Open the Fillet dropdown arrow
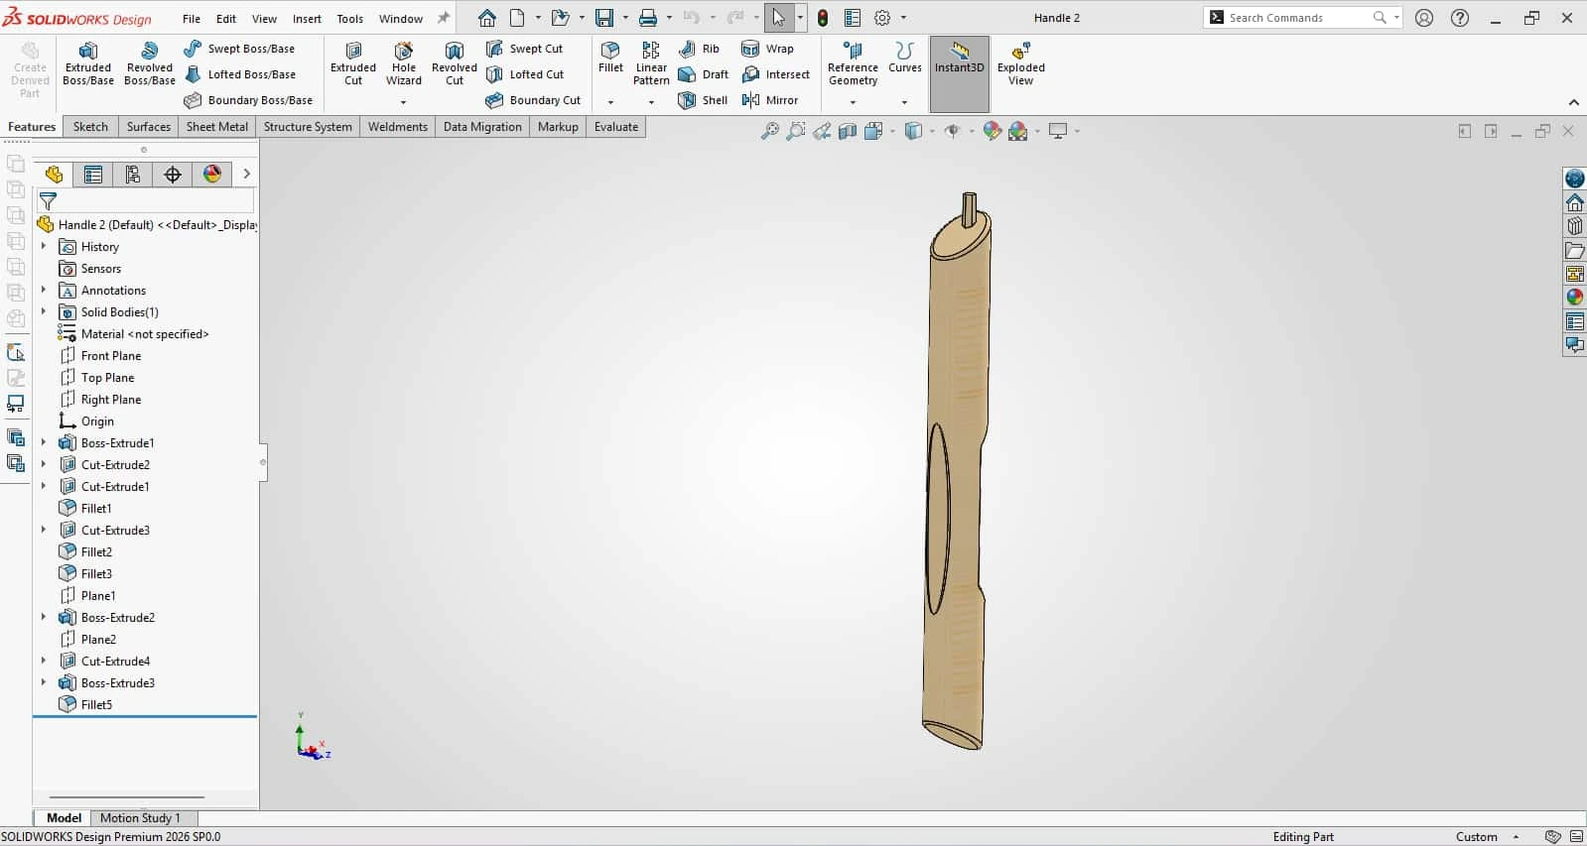This screenshot has width=1587, height=846. click(610, 102)
